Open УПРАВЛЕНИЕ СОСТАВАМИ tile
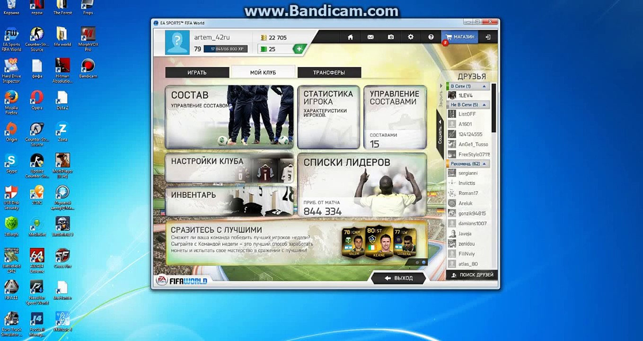Screen dimensions: 643x341 (395, 117)
